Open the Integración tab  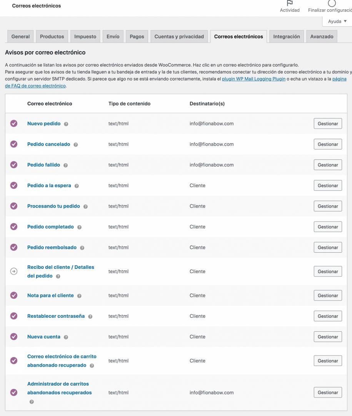[287, 36]
